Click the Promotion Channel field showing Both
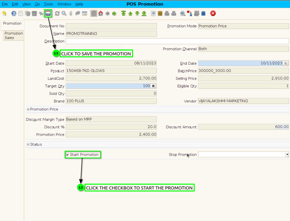Image resolution: width=290 pixels, height=221 pixels. coord(243,49)
